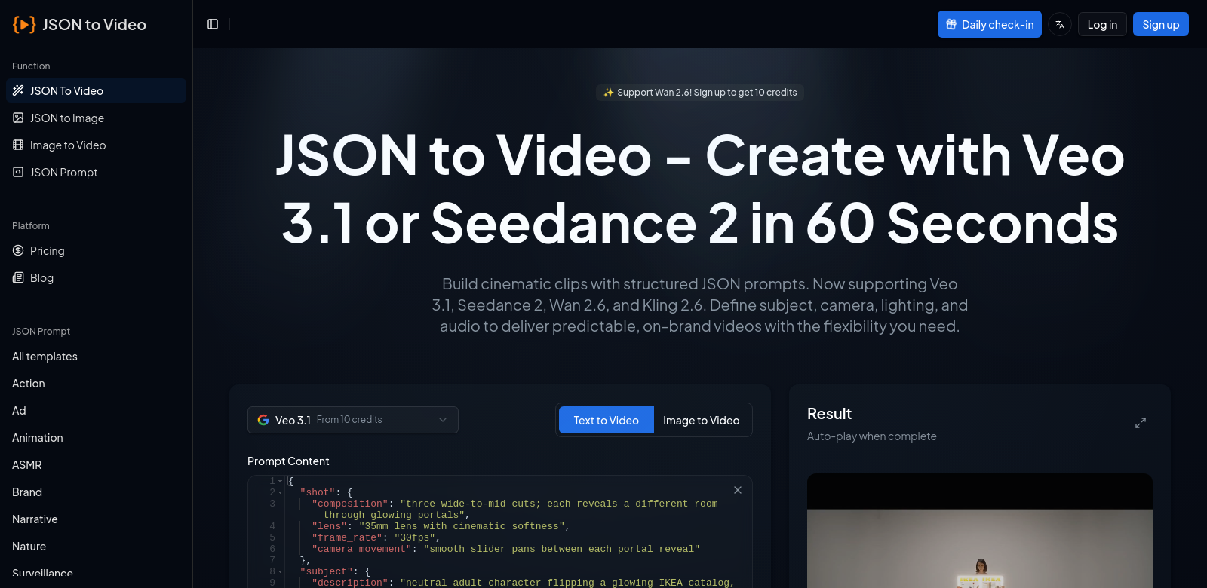Collapse code fold arrow on line 1
Viewport: 1207px width, 588px height.
pos(281,481)
